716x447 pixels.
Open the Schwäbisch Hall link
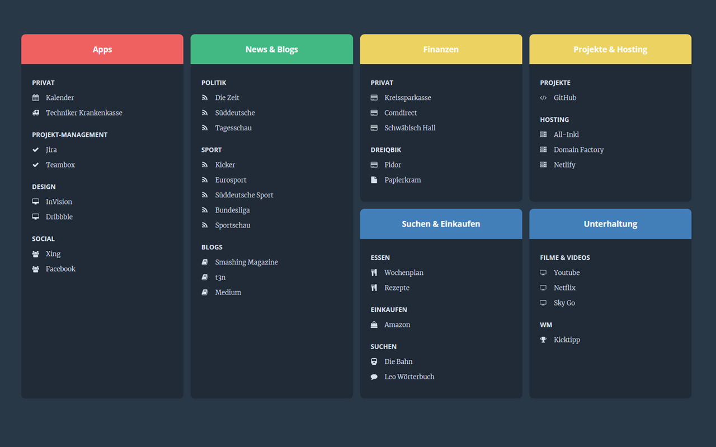pyautogui.click(x=410, y=128)
